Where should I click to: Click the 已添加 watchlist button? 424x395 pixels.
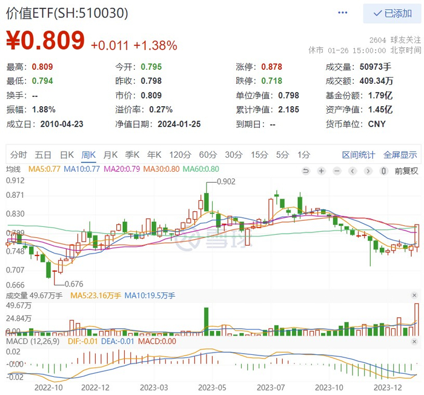coord(392,13)
